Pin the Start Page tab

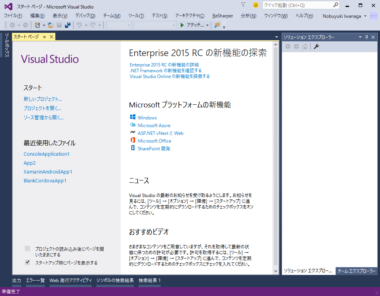click(44, 37)
